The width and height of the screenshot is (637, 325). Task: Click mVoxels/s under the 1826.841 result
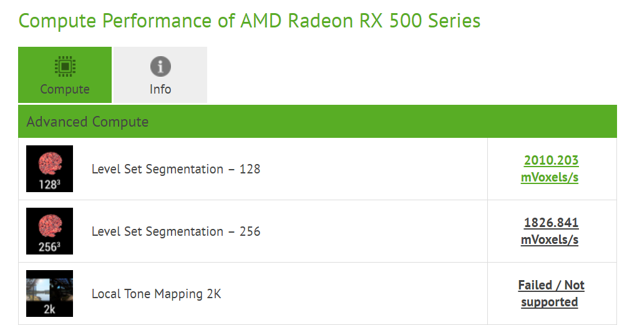(x=550, y=240)
